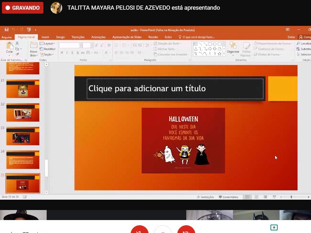Click the 'O que você deseja fazer' search box
The image size is (311, 233).
point(197,37)
